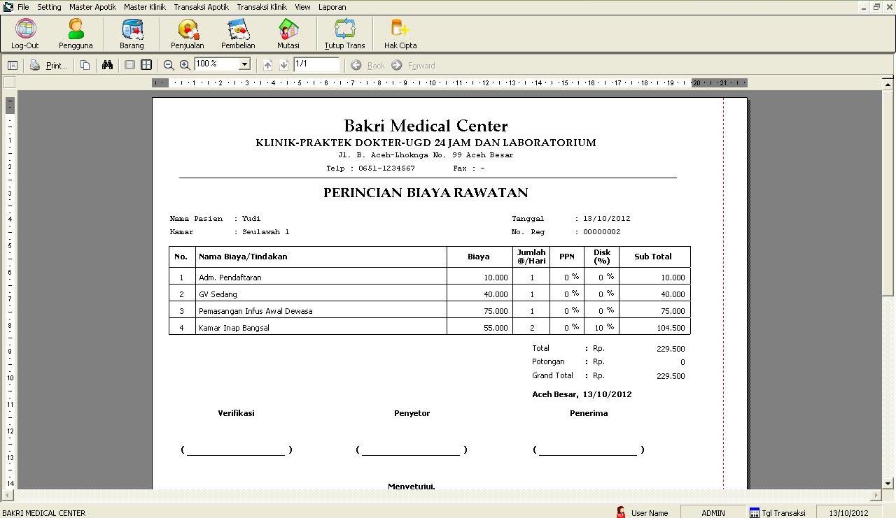The width and height of the screenshot is (896, 518).
Task: Click the vertical scrollbar down arrow
Action: coord(888,483)
